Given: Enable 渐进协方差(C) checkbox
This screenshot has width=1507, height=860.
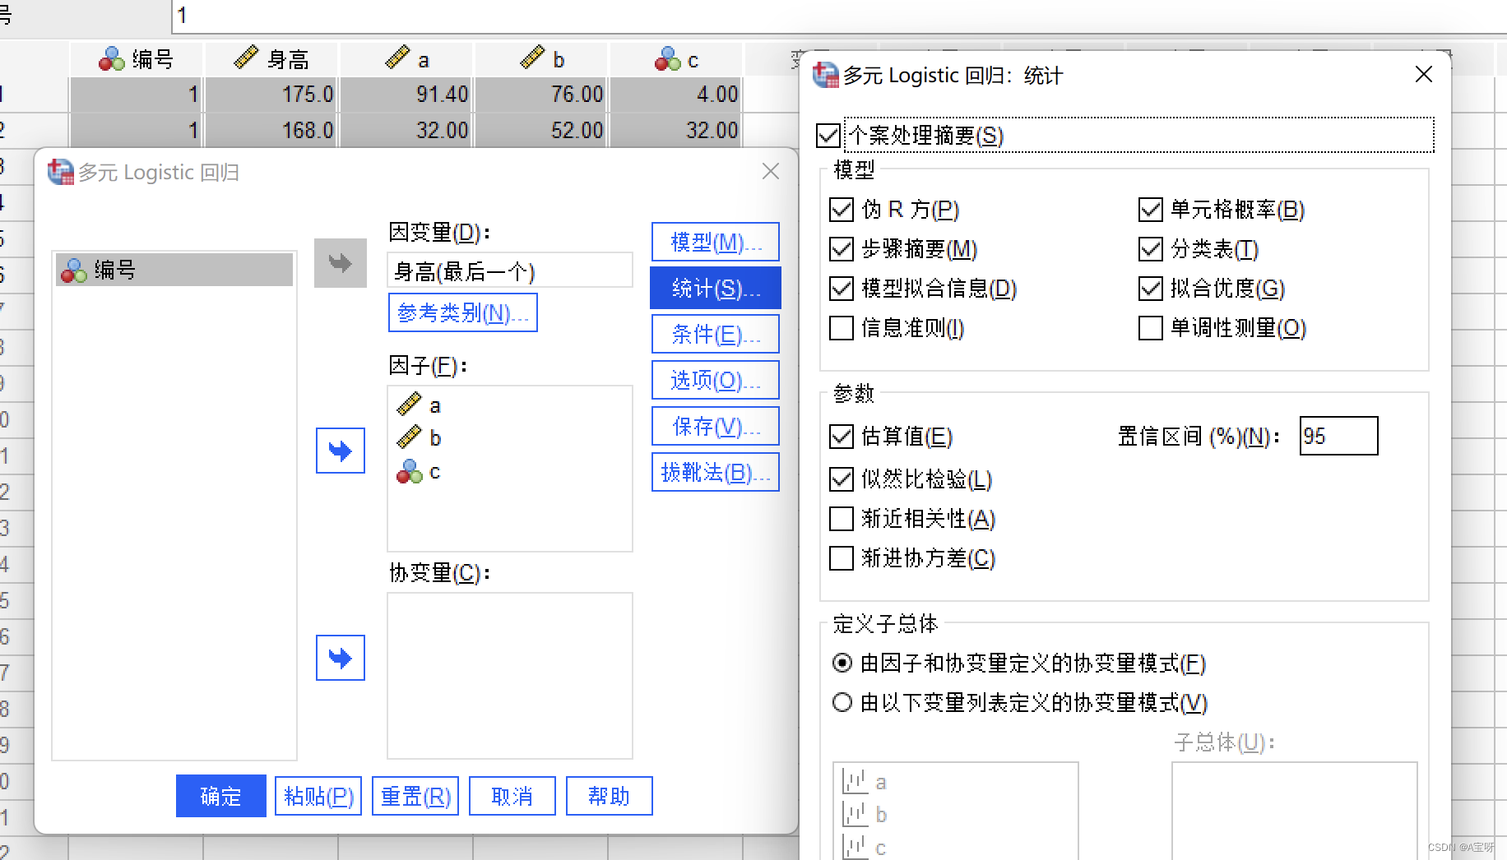Looking at the screenshot, I should pyautogui.click(x=842, y=558).
